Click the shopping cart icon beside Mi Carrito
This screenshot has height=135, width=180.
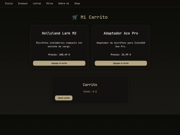75,17
